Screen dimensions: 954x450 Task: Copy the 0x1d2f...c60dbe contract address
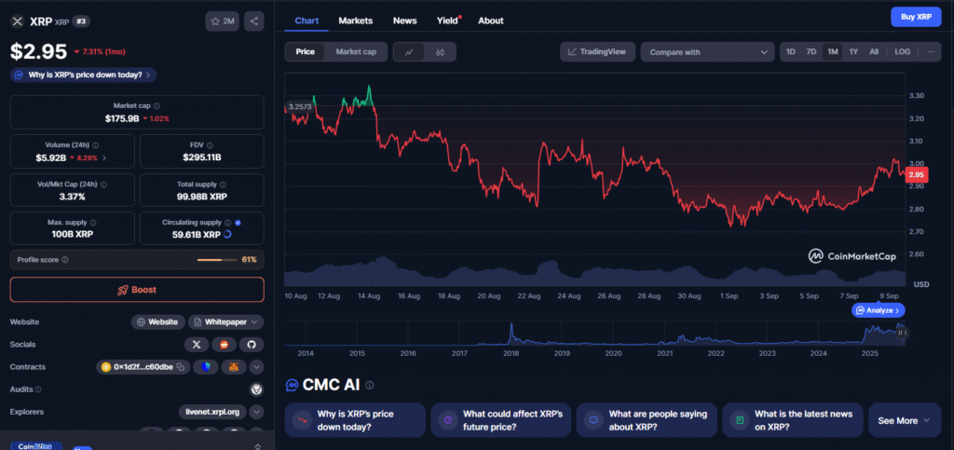(180, 367)
